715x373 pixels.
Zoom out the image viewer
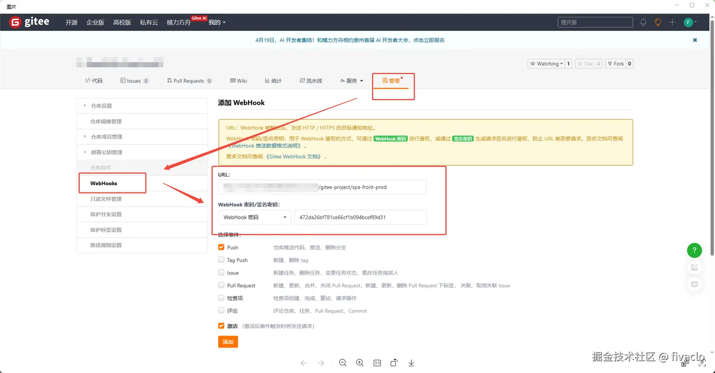coord(343,363)
